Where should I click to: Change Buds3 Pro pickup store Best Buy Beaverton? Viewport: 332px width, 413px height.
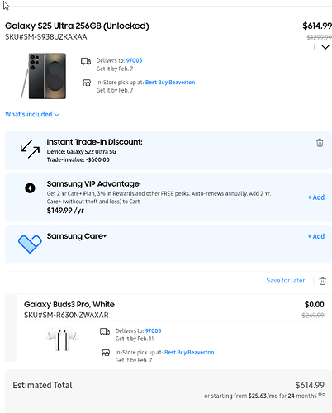coord(189,353)
